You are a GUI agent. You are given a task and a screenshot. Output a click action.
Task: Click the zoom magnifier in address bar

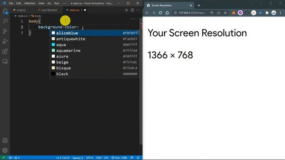[x=212, y=13]
